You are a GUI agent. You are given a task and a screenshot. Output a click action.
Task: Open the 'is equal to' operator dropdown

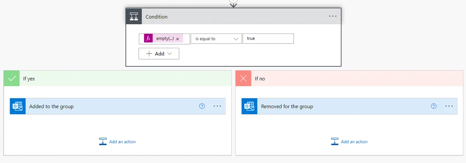[x=216, y=39]
